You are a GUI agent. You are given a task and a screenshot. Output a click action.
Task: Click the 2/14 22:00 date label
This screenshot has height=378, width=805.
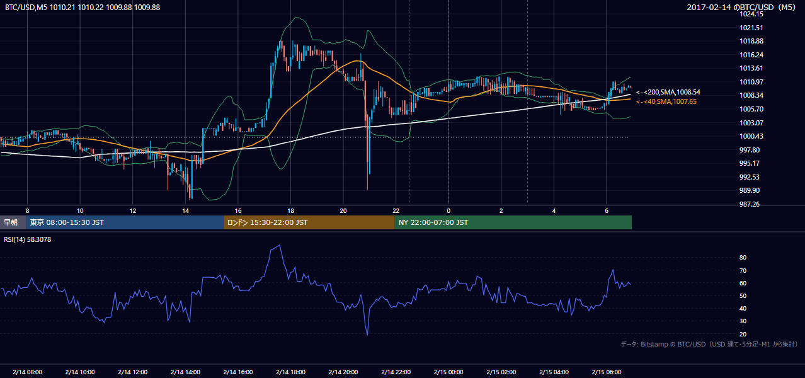pos(396,372)
